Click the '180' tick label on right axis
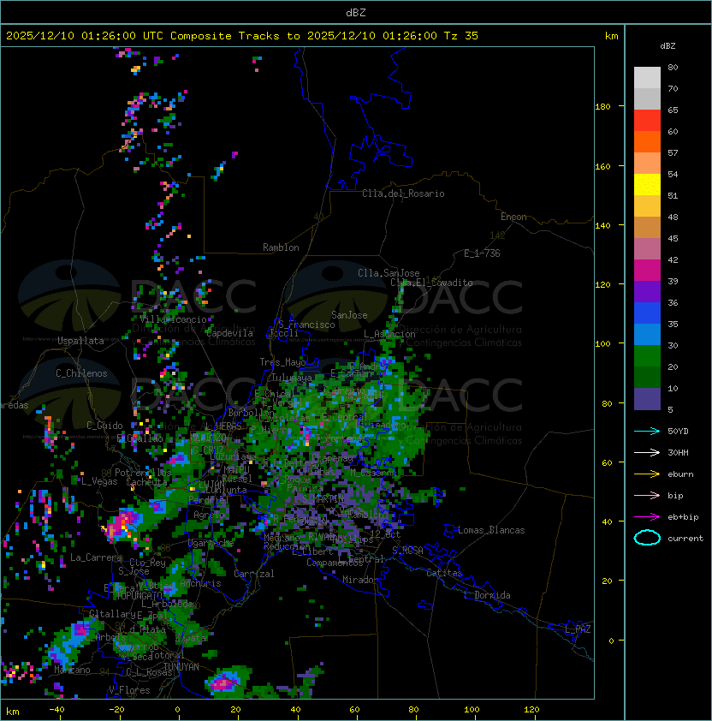The height and width of the screenshot is (721, 712). [x=602, y=107]
